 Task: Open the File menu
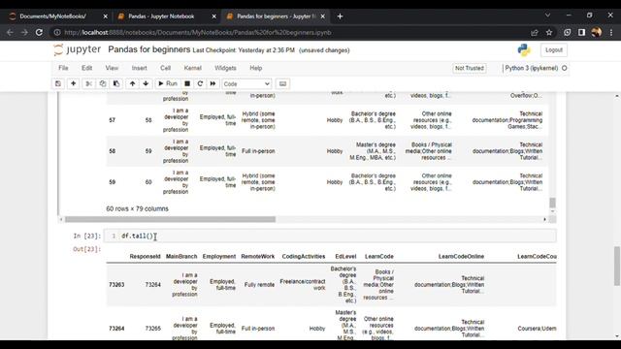(x=63, y=68)
